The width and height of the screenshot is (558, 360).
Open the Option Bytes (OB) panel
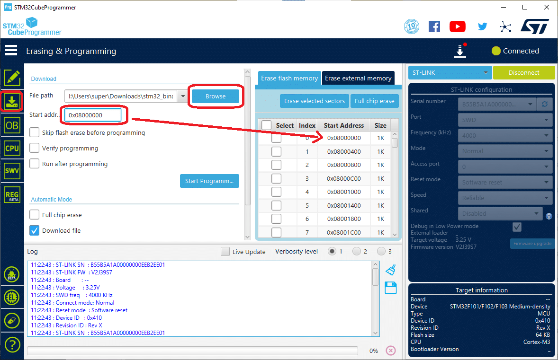coord(12,125)
